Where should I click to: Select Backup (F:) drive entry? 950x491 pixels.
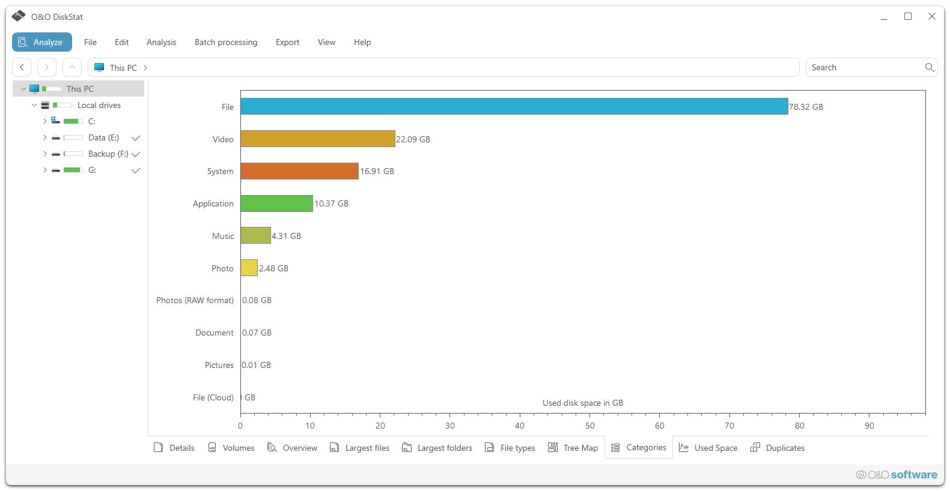108,154
